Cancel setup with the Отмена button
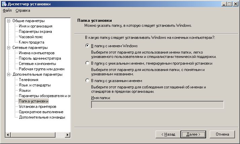Screen dimensions: 240x144 [x=222, y=134]
